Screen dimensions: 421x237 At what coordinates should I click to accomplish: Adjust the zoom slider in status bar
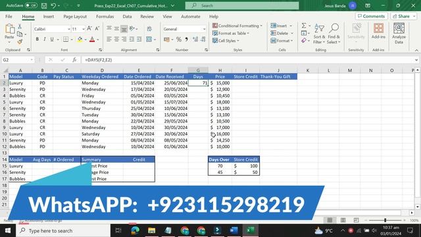(x=385, y=220)
